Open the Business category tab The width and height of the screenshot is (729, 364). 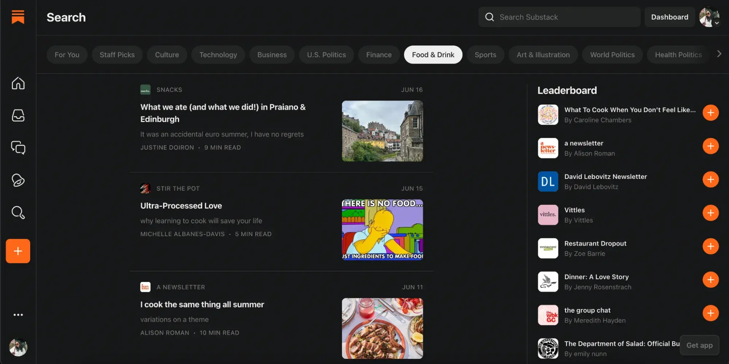pos(272,55)
